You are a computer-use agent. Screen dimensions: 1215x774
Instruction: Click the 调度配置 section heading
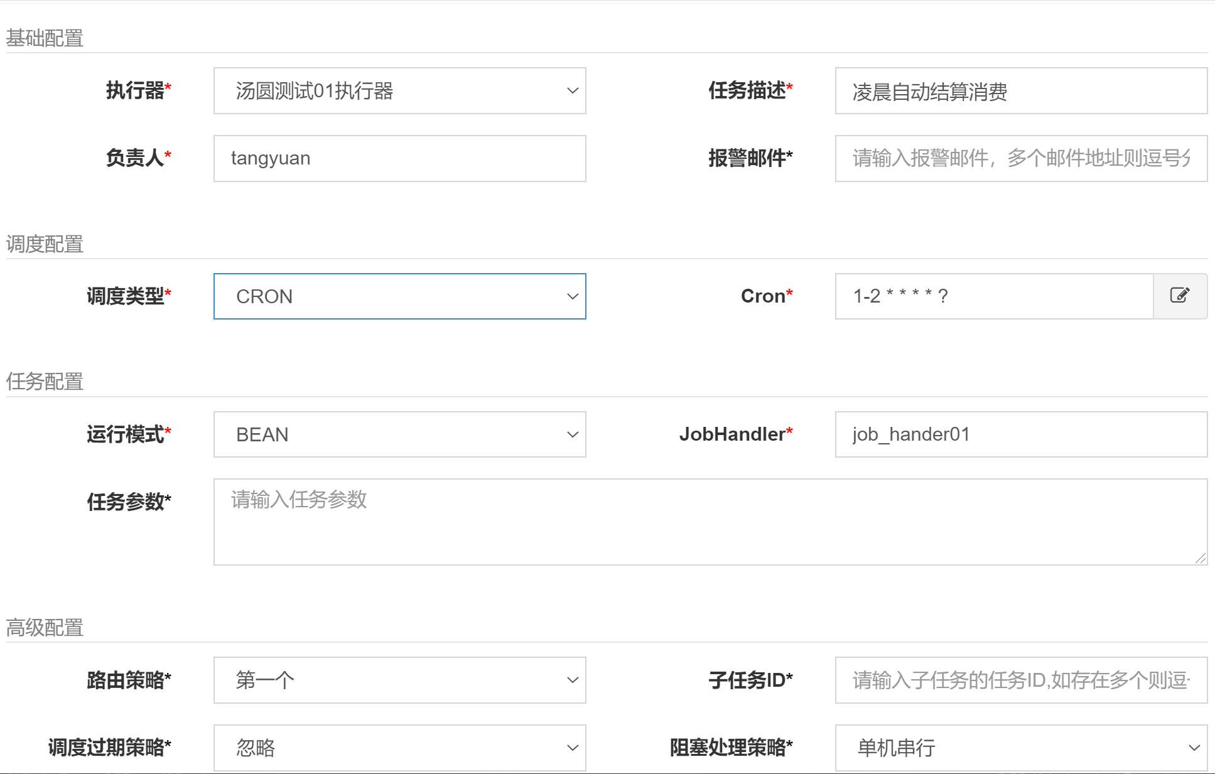click(45, 244)
